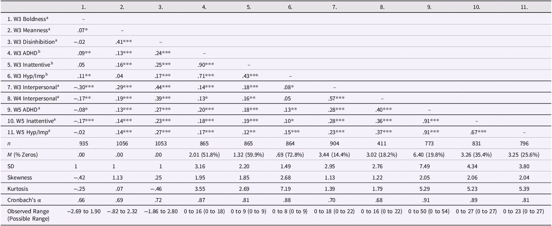
Task: Select column header number 7
Action: (x=334, y=7)
